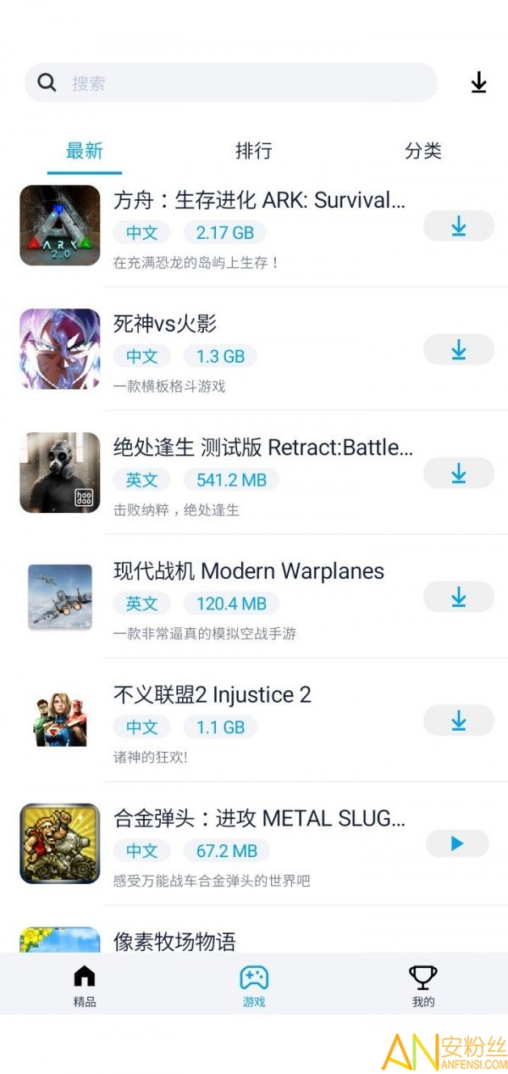Screen dimensions: 508x1074
Task: Download Modern Warplanes game
Action: pyautogui.click(x=458, y=597)
